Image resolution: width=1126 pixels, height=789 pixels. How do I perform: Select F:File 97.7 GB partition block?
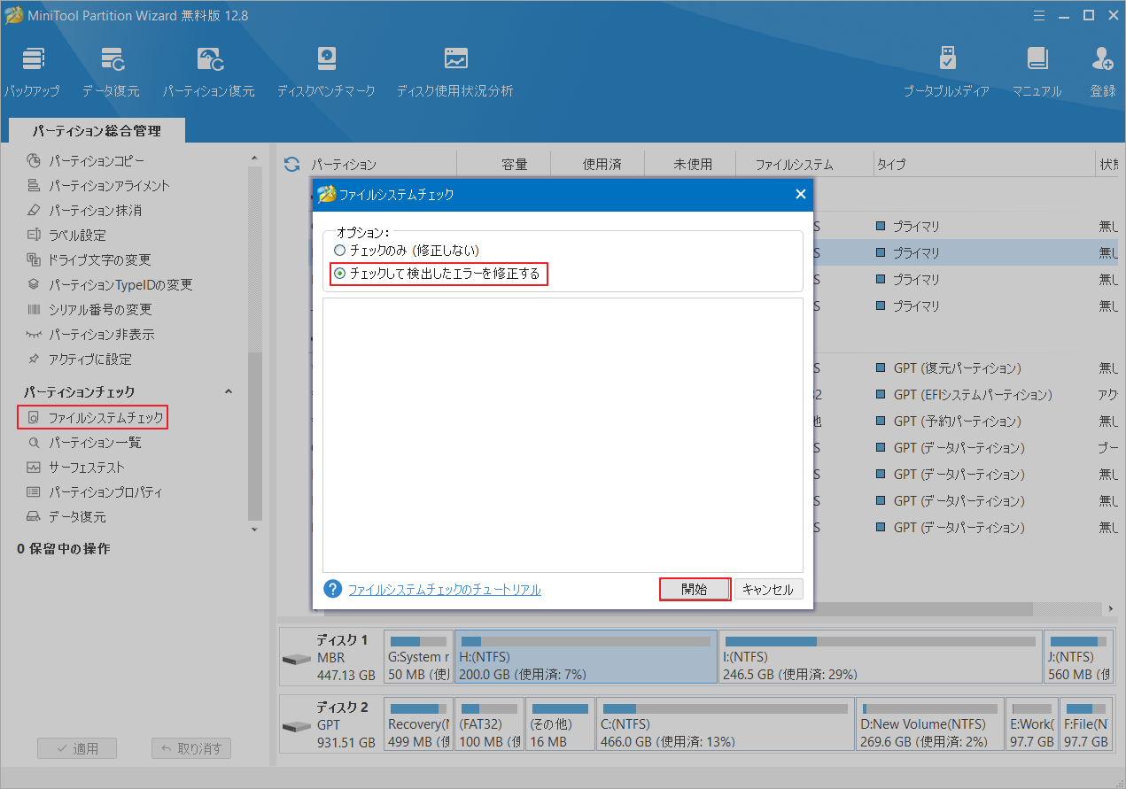tap(1086, 724)
